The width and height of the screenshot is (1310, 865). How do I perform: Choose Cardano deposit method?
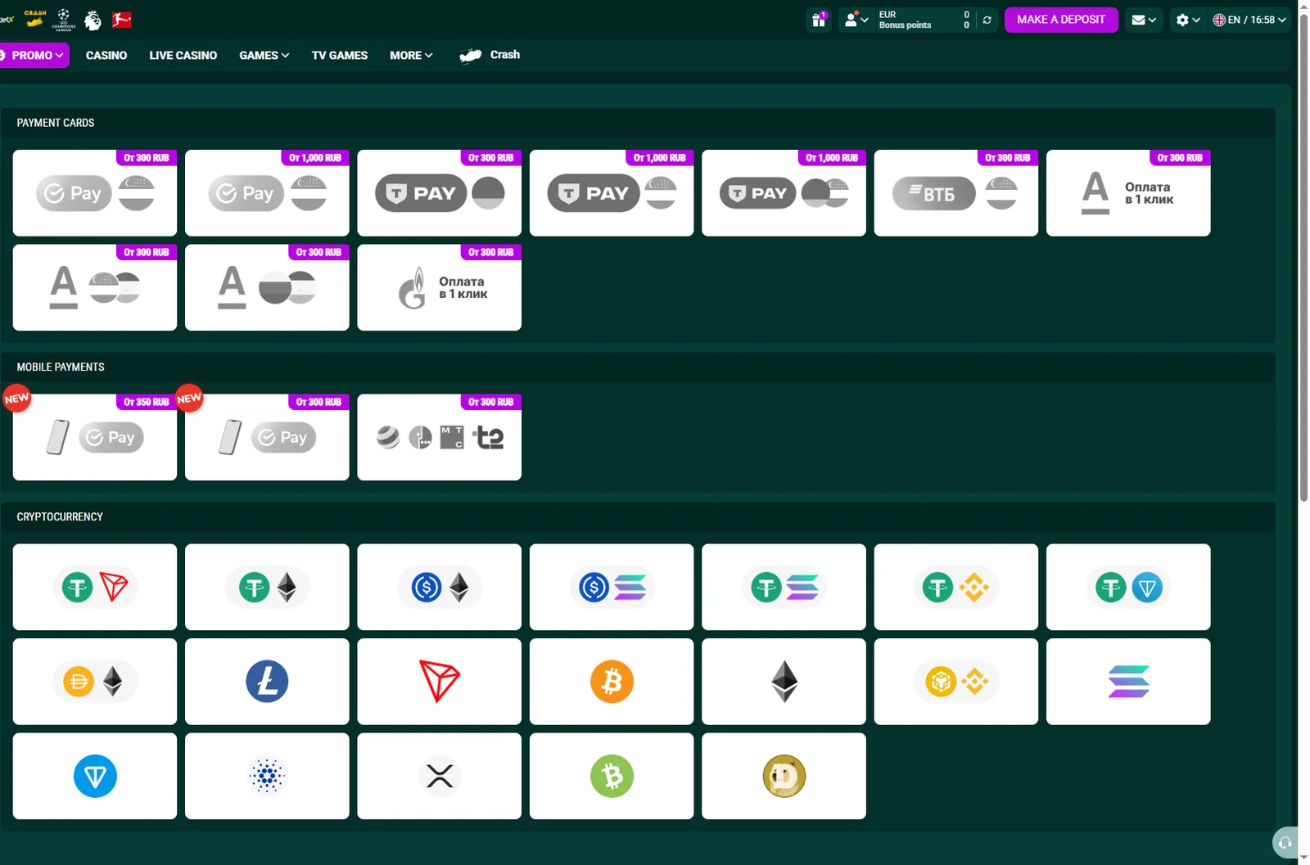[267, 776]
